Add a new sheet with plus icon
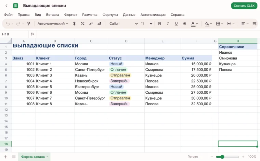This screenshot has height=161, width=260. (x=5, y=157)
